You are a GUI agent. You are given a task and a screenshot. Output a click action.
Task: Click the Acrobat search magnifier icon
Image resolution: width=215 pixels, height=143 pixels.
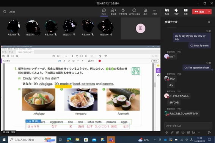click(17, 56)
